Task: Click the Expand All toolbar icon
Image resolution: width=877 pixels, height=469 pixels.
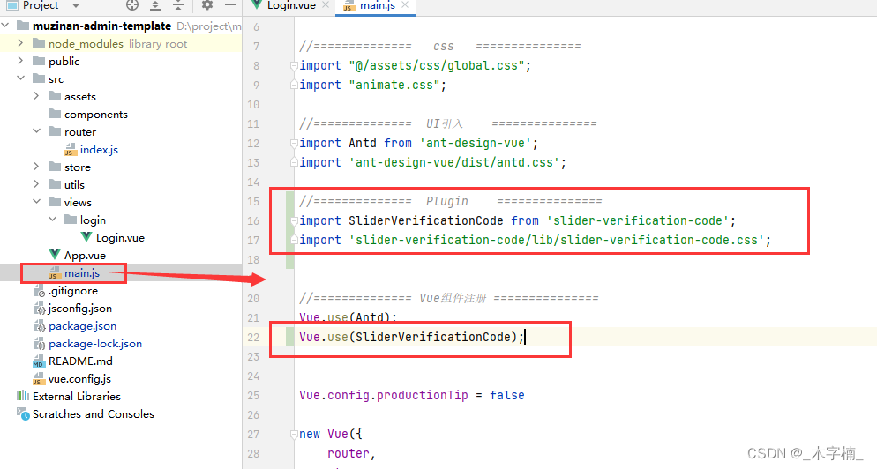Action: click(x=155, y=5)
